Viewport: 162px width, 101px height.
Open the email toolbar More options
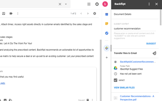(18, 13)
